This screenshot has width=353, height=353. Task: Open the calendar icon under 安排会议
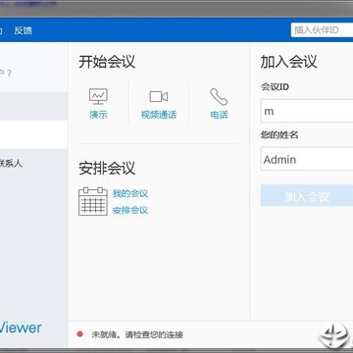point(93,201)
